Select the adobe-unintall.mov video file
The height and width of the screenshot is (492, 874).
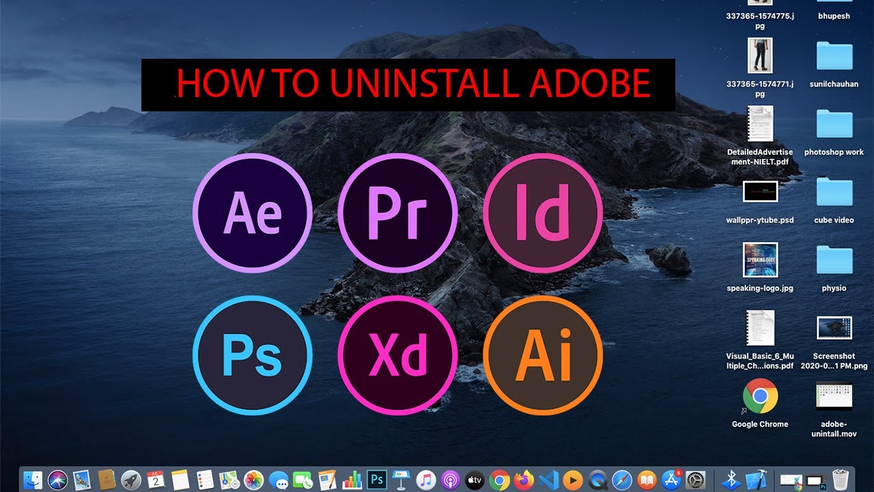[834, 409]
